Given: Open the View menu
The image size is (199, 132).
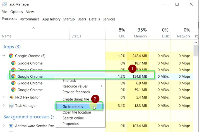Looking at the screenshot, I should click(x=30, y=12).
